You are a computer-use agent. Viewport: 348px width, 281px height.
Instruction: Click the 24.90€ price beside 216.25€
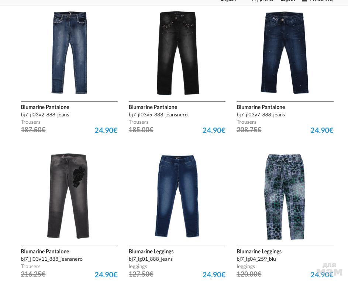(x=106, y=275)
